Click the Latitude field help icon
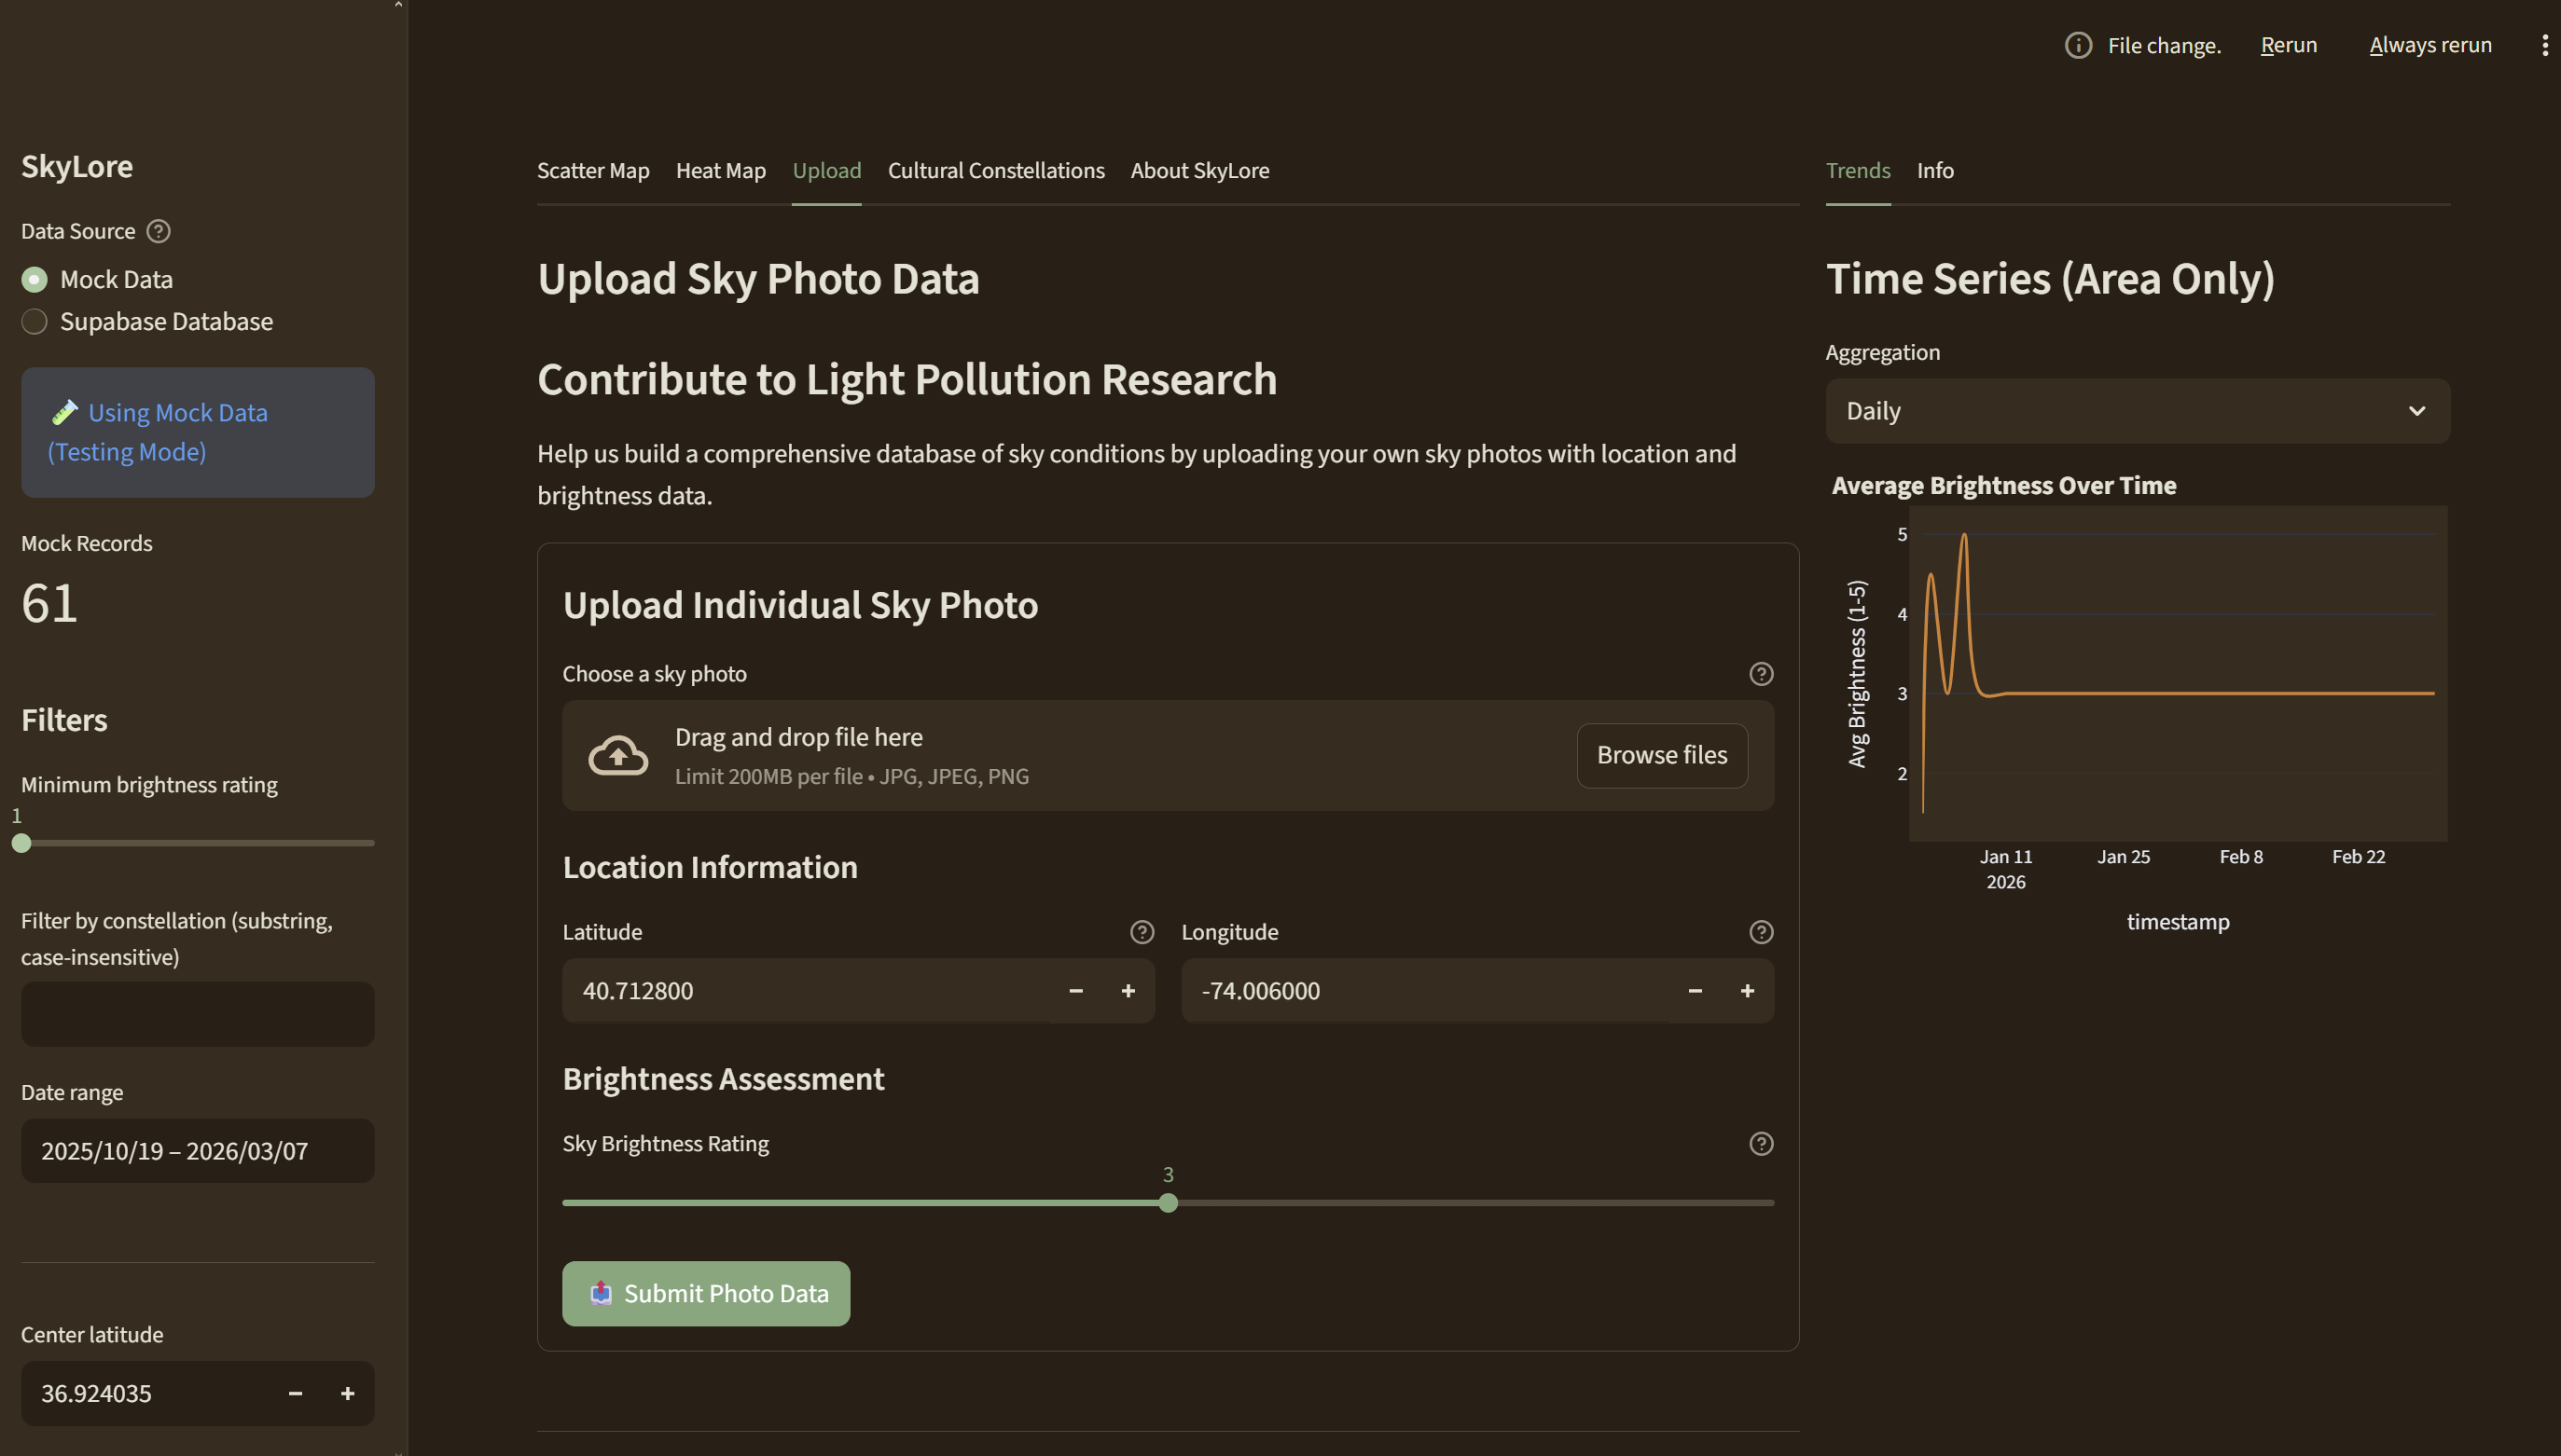 pos(1142,932)
